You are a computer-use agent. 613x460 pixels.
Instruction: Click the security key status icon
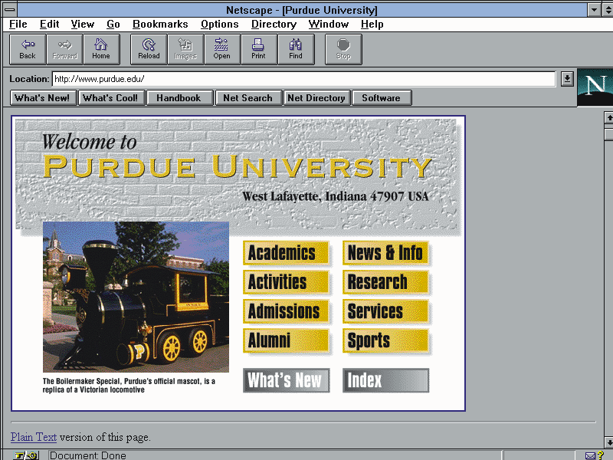pos(27,455)
